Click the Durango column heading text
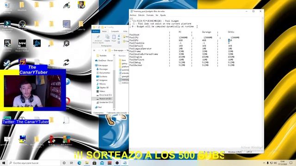296x166 pixels. click(207, 32)
